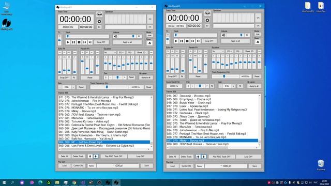Open settings gear in the left window
The image size is (331, 186).
[x=99, y=22]
